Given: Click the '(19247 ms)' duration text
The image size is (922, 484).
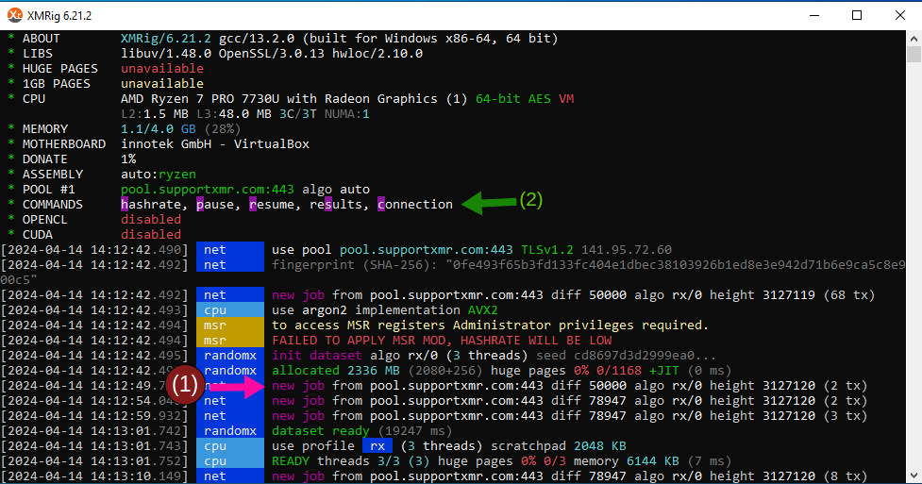Looking at the screenshot, I should [414, 431].
